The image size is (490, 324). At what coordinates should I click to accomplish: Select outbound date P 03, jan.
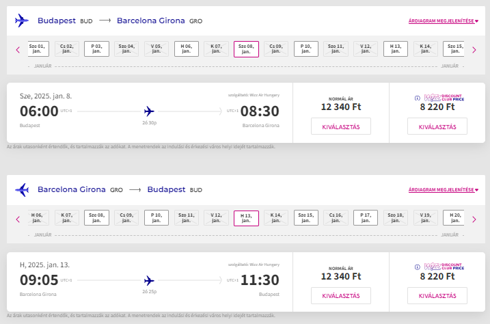pos(96,49)
